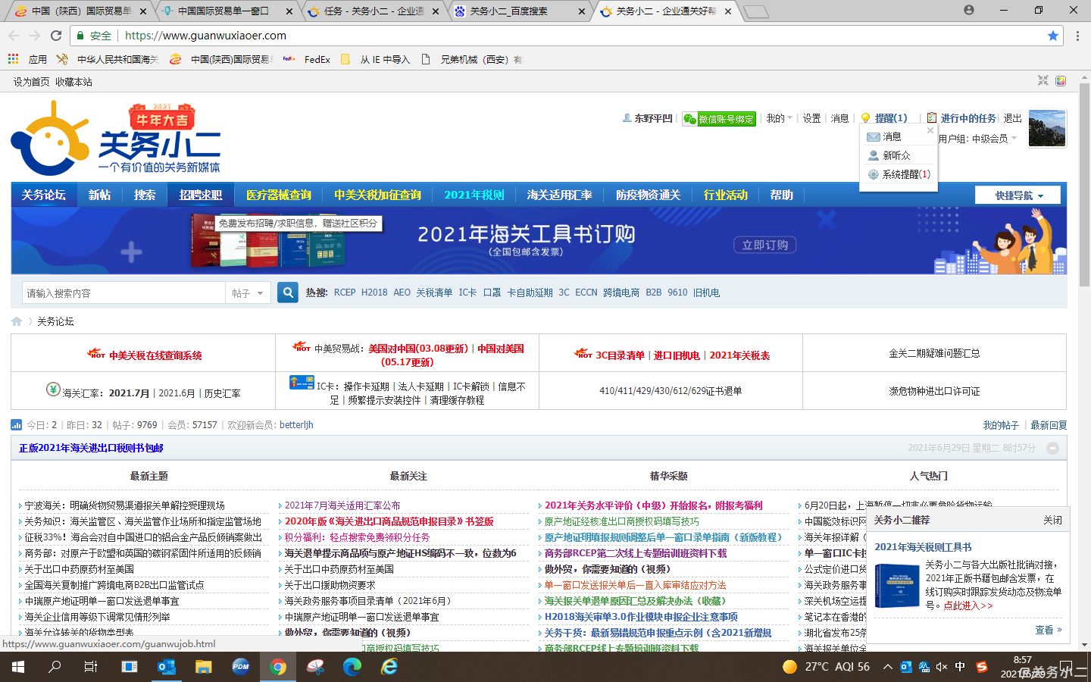The height and width of the screenshot is (682, 1091).
Task: Open 医疗器械查询 navigation item
Action: 279,195
